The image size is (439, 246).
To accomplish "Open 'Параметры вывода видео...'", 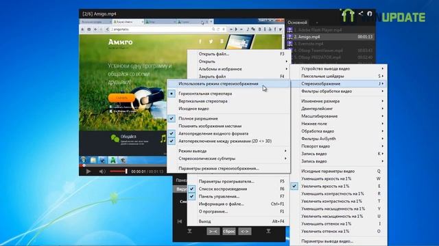I will (x=339, y=241).
